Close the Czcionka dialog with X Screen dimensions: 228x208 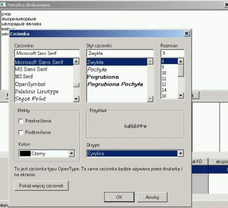click(x=187, y=34)
